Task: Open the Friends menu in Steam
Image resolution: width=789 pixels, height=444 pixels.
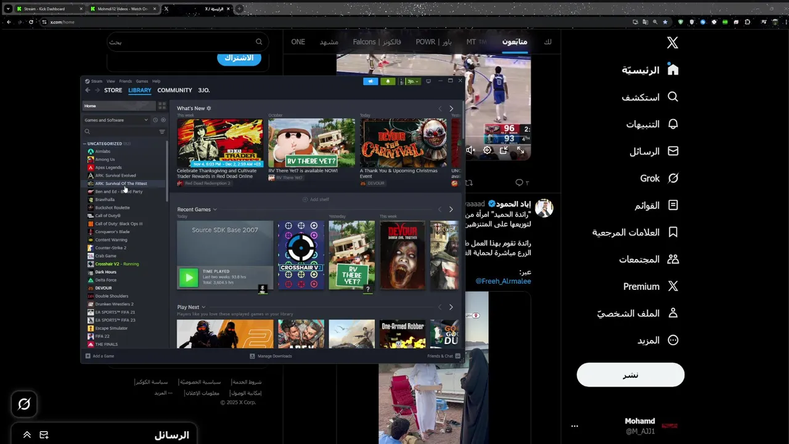Action: coord(125,81)
